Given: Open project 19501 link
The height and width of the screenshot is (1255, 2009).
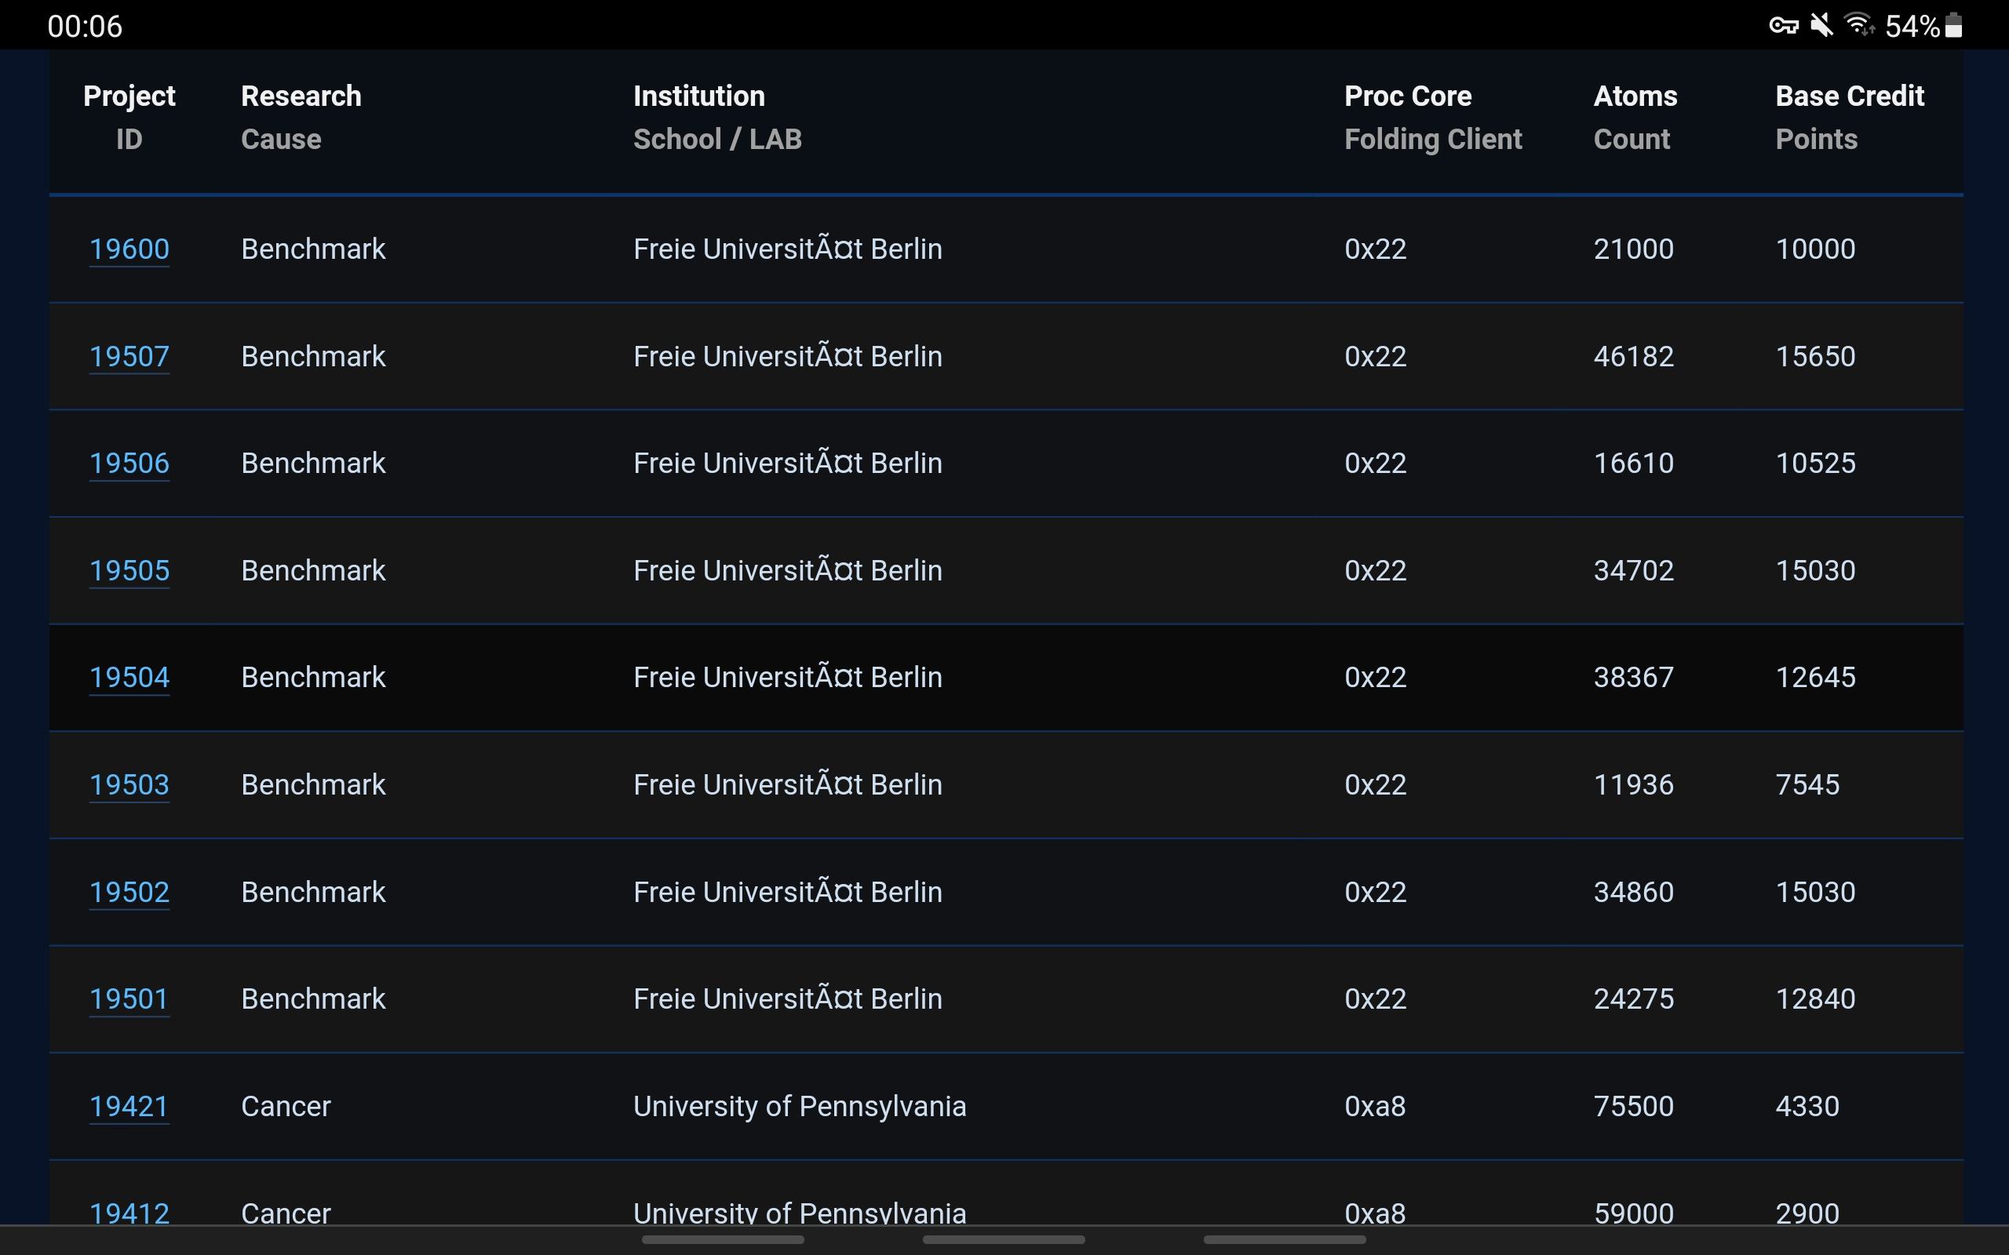Looking at the screenshot, I should [129, 999].
